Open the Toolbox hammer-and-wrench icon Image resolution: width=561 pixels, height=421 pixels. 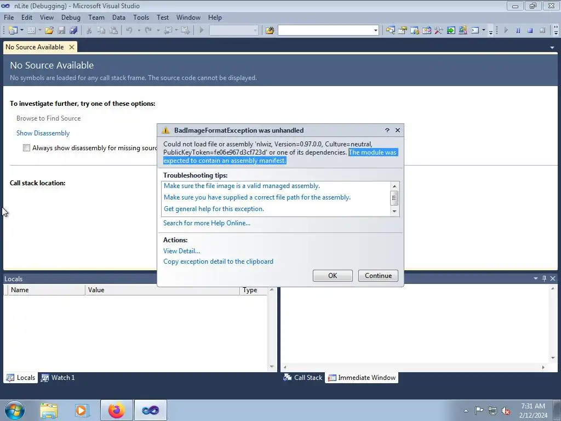coord(439,31)
